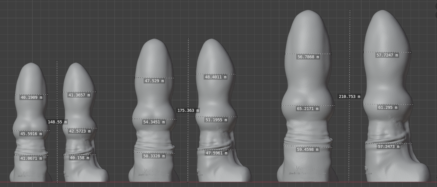Click the 42.5723 m width label
437x187 pixels.
(80, 131)
